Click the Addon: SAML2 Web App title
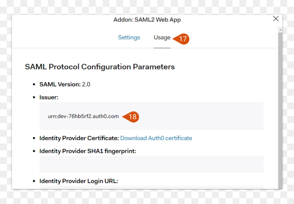The width and height of the screenshot is (294, 204). coord(147,20)
